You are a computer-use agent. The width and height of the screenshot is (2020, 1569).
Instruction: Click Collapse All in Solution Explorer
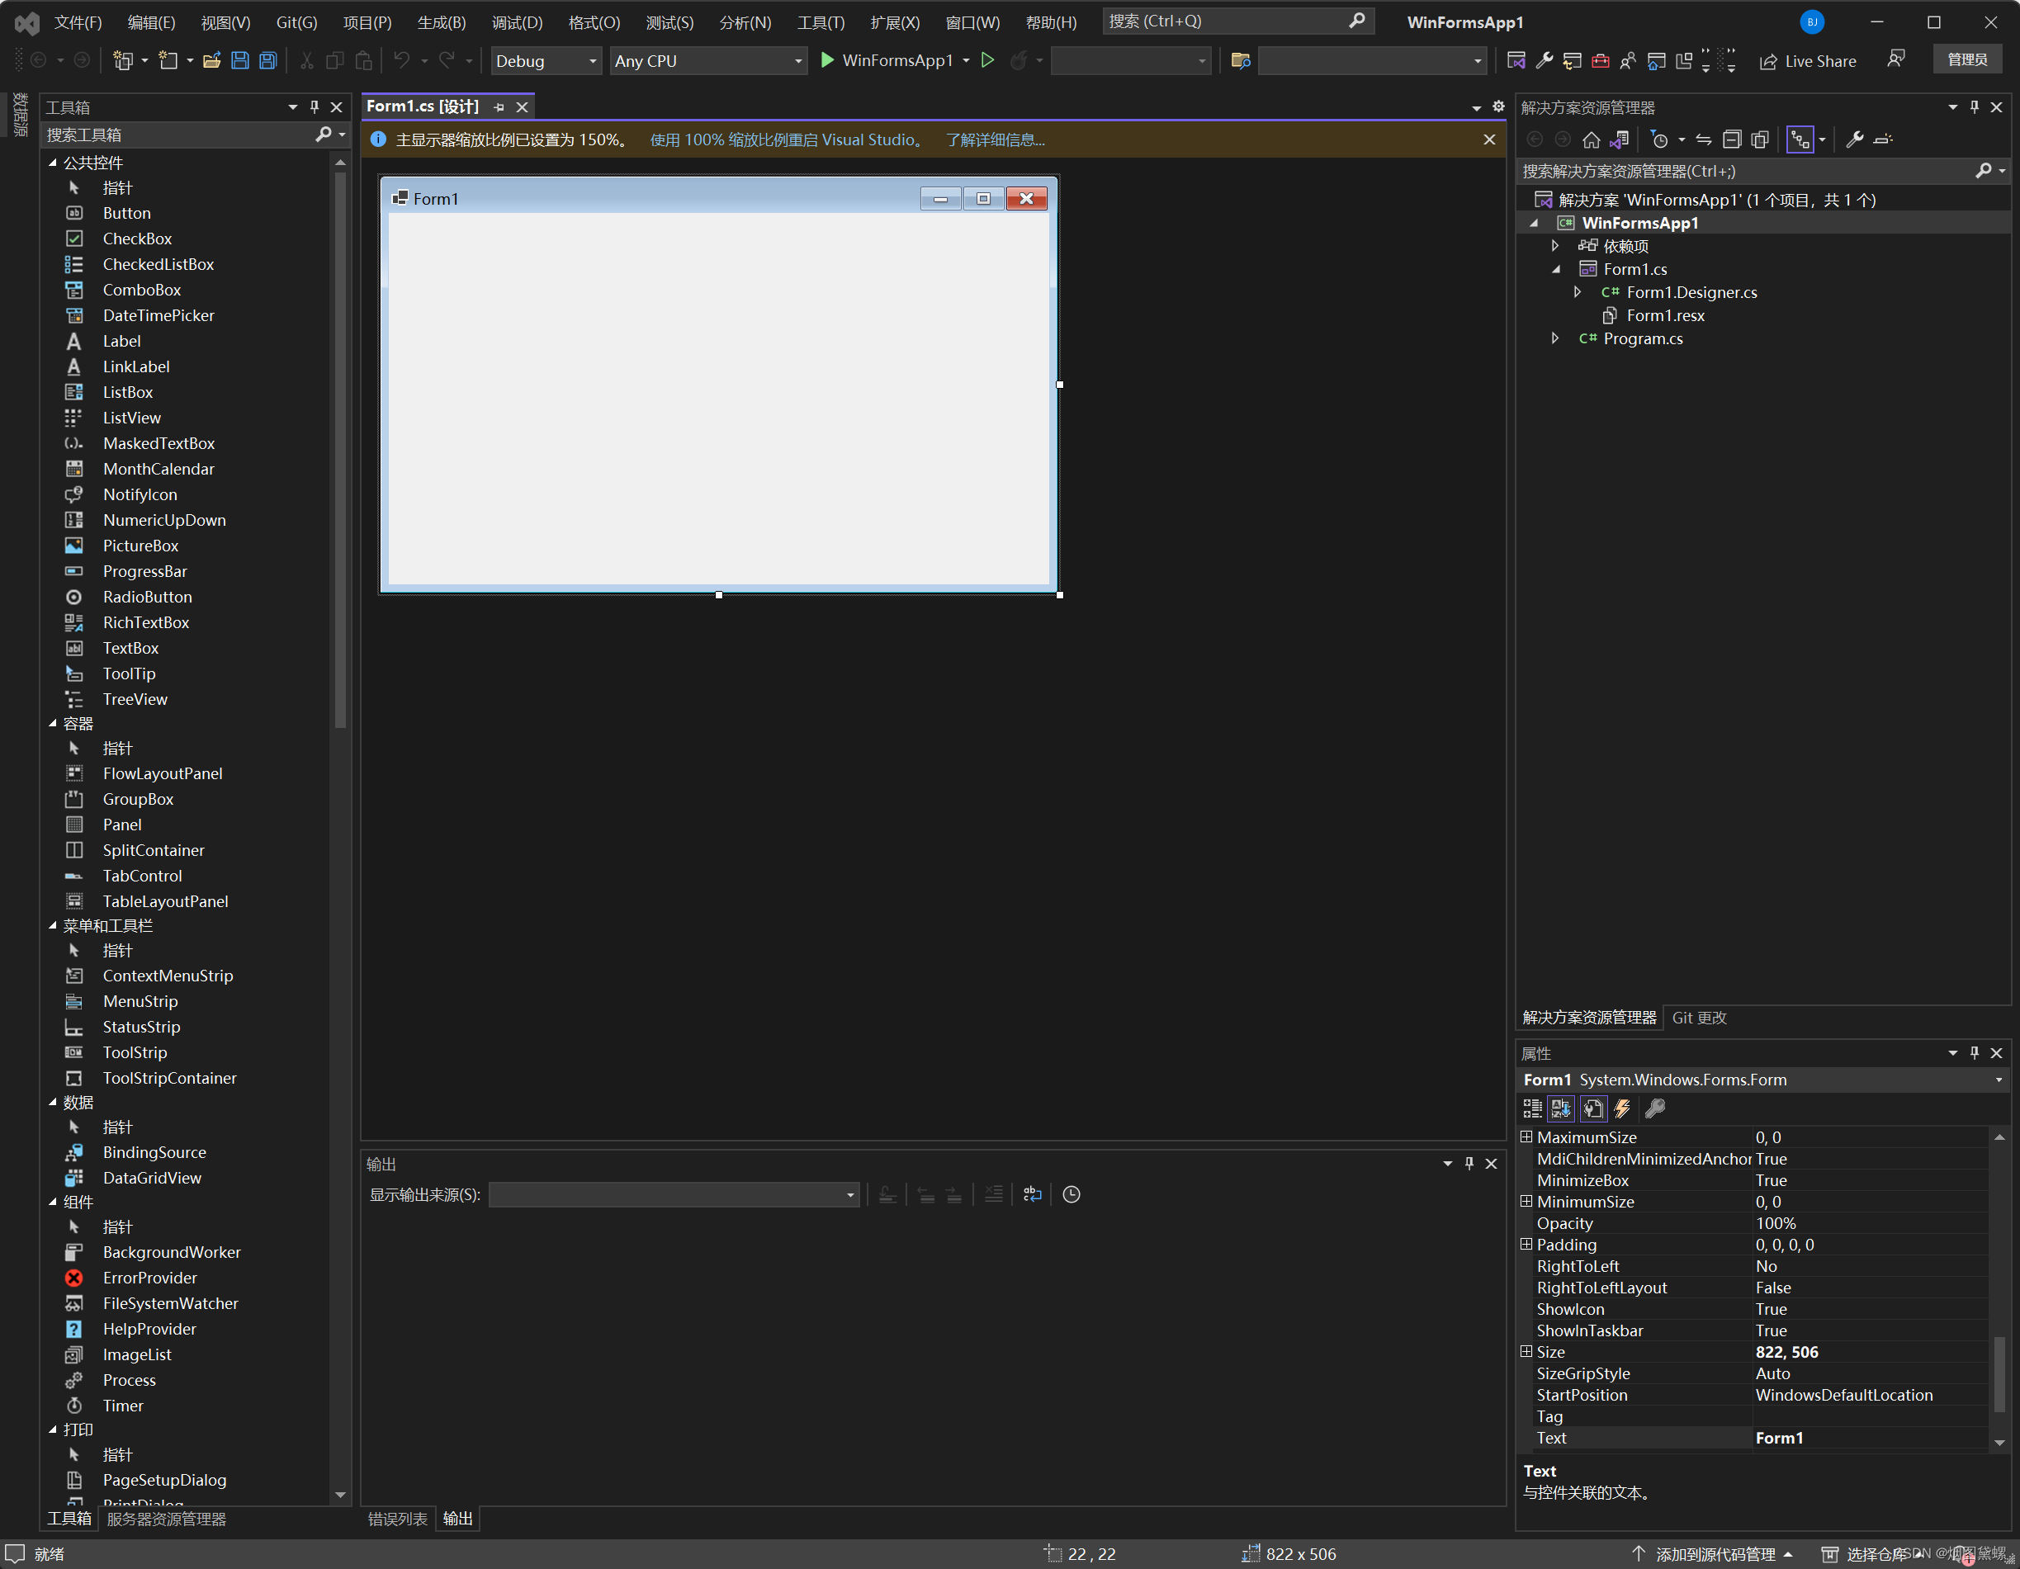pyautogui.click(x=1731, y=139)
